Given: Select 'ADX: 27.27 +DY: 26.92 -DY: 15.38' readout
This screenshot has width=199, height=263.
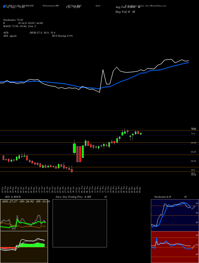Looking at the screenshot, I should 25,202.
